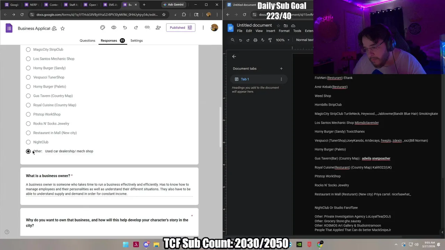The width and height of the screenshot is (445, 250).
Task: Select Tab 1 in document tabs
Action: click(259, 79)
